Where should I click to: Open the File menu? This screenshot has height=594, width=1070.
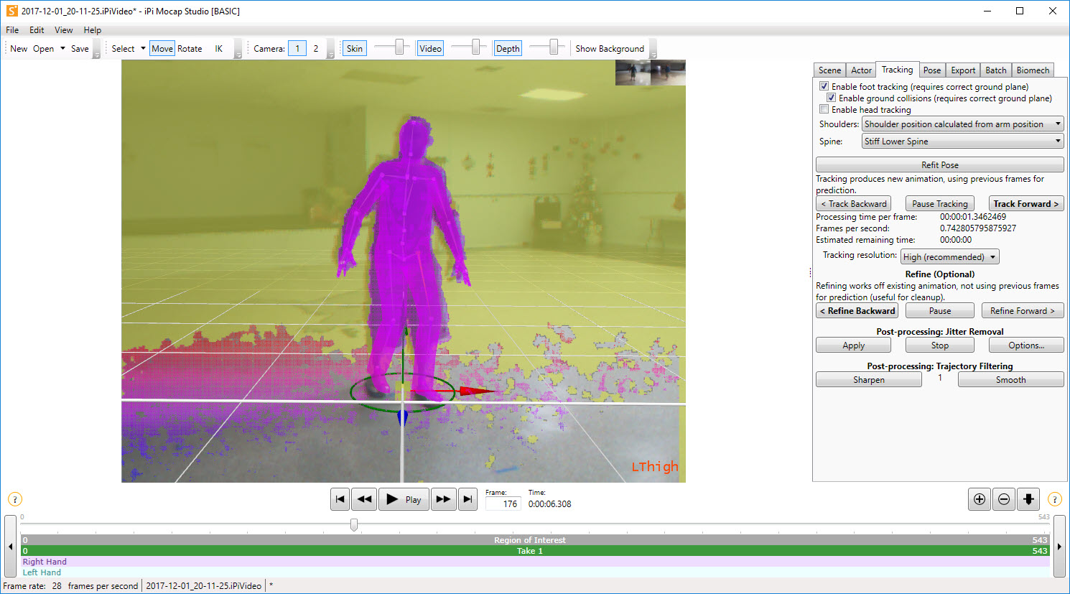12,29
